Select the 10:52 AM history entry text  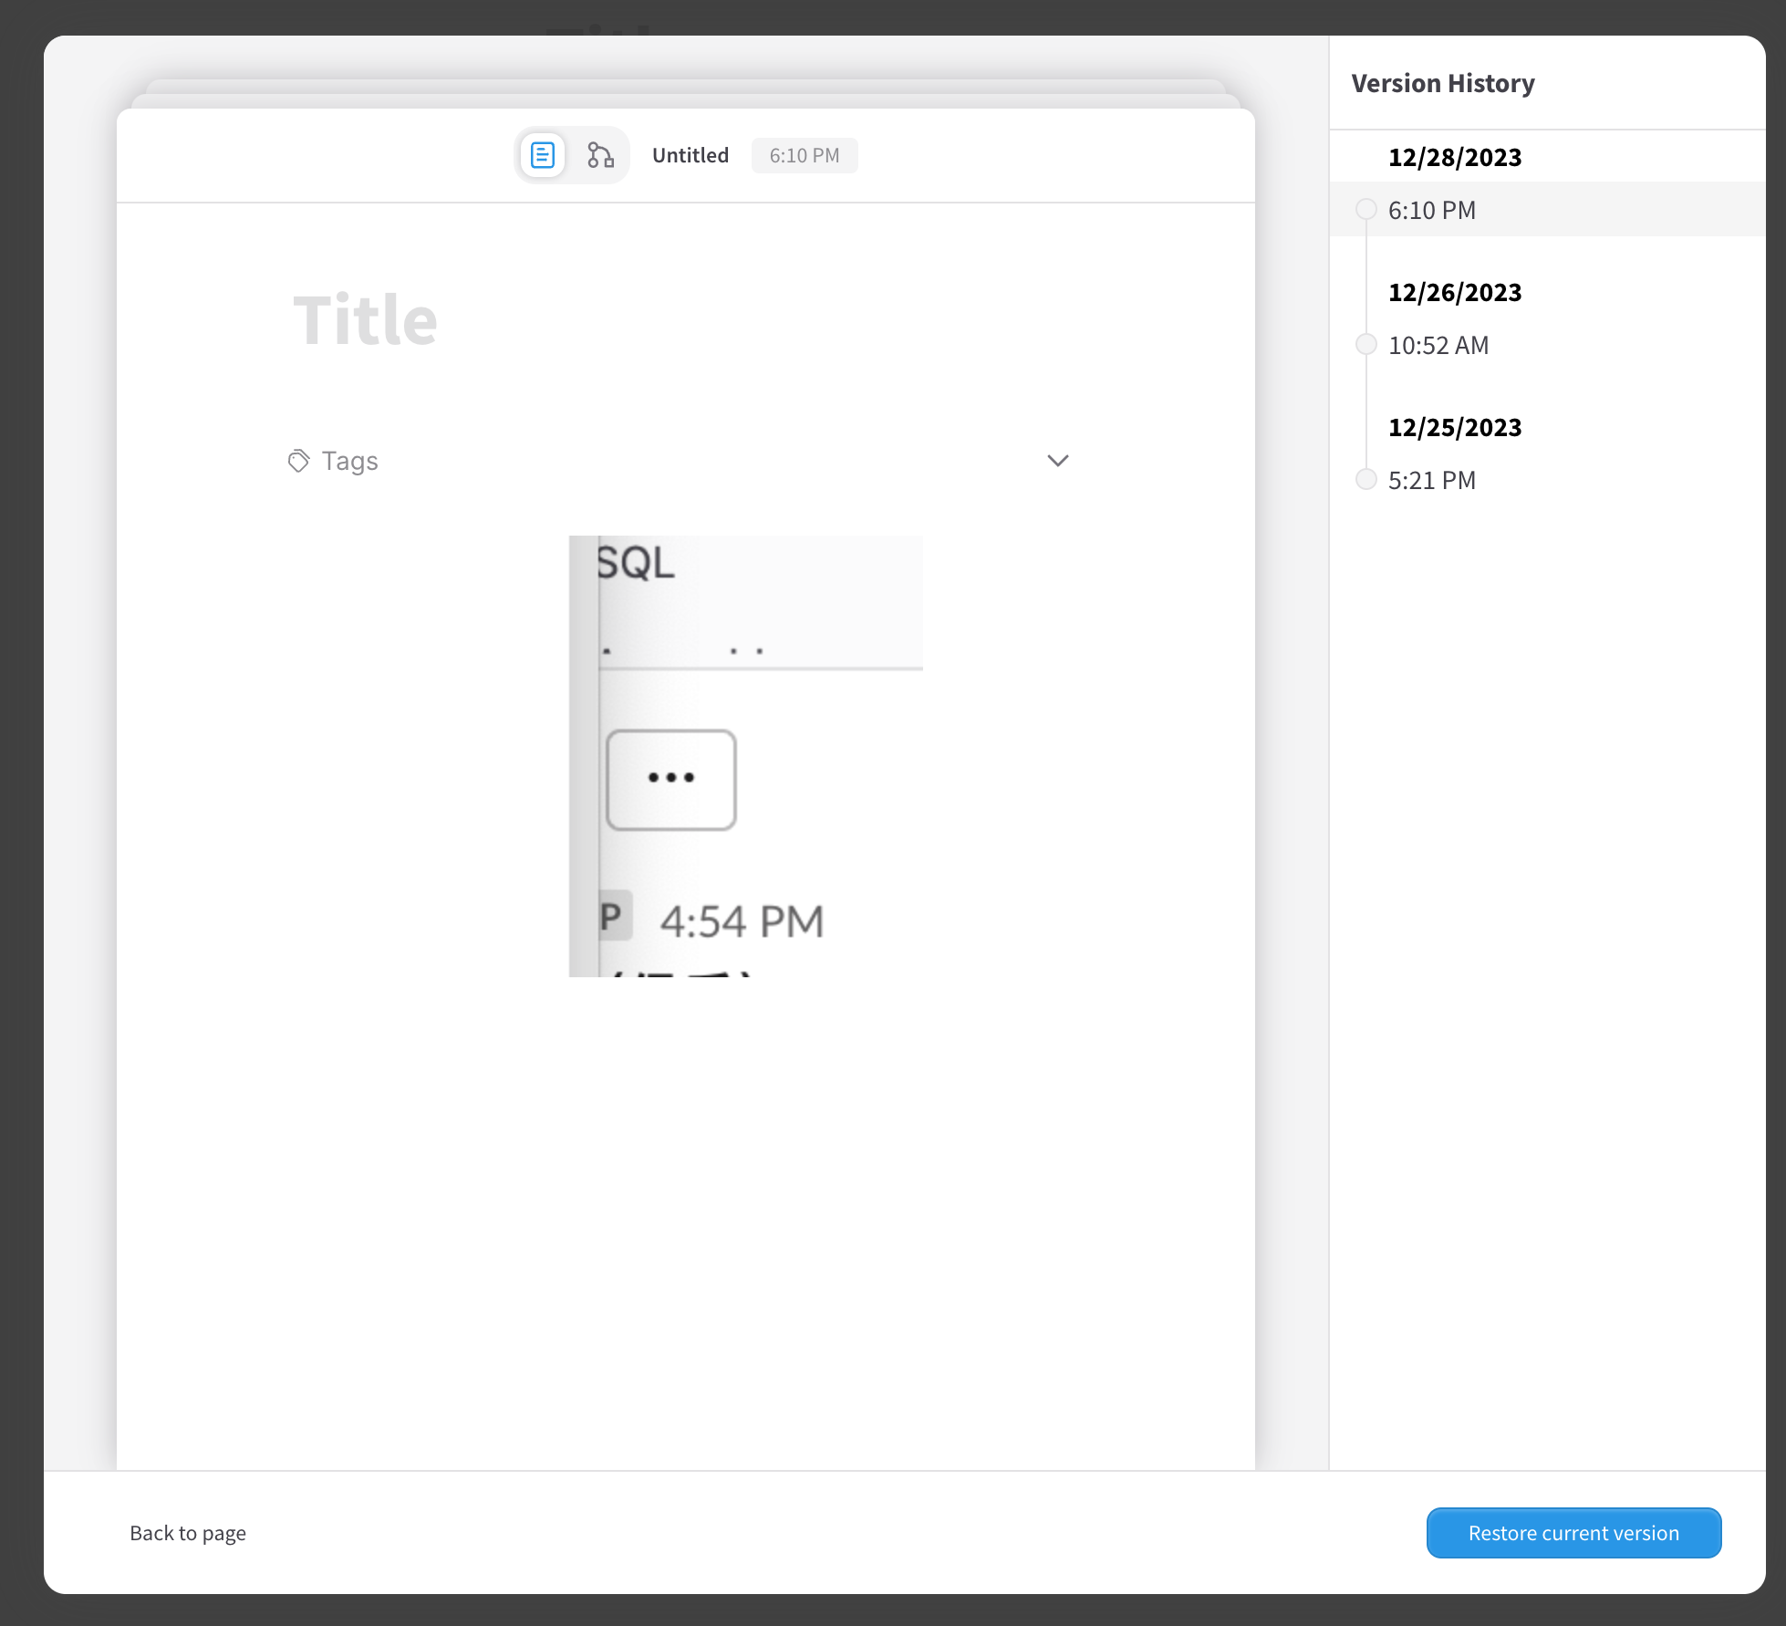1438,345
